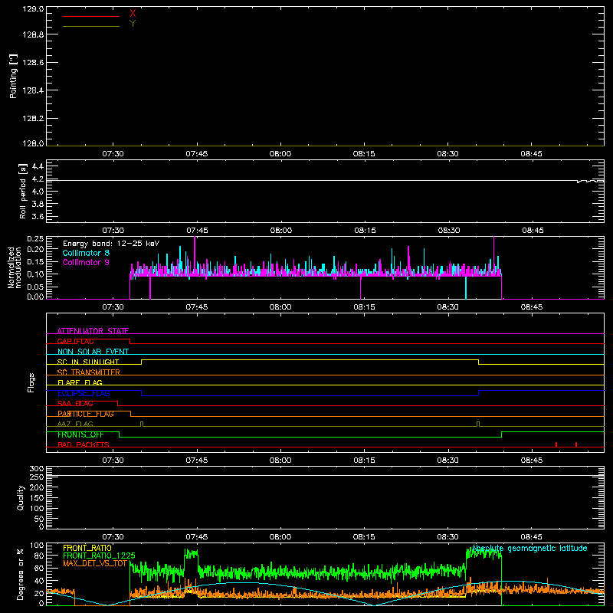This screenshot has height=613, width=613.
Task: Click the FRONT_RATIO legend entry
Action: (x=87, y=548)
